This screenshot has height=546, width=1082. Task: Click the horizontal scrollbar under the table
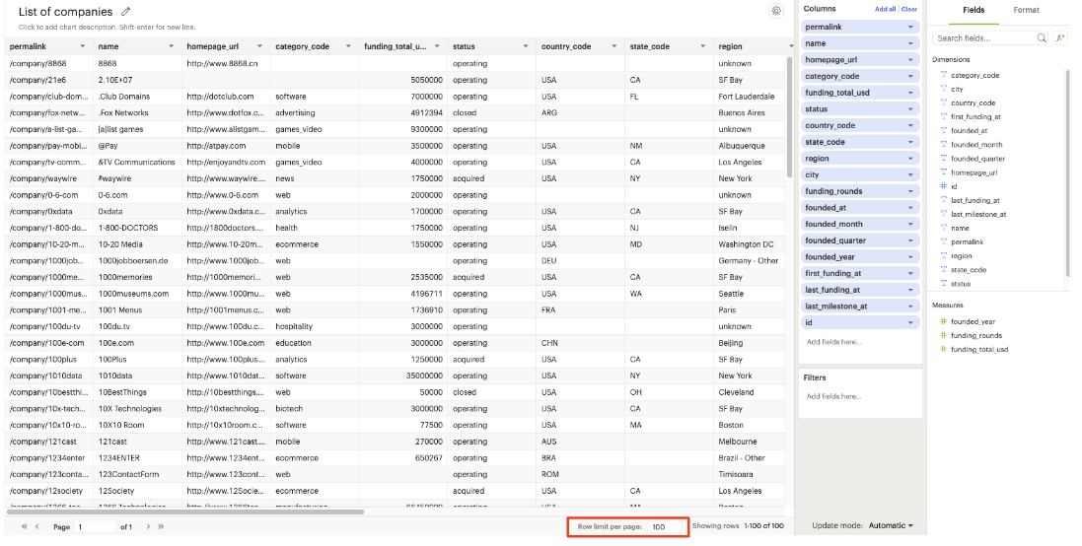click(x=187, y=512)
